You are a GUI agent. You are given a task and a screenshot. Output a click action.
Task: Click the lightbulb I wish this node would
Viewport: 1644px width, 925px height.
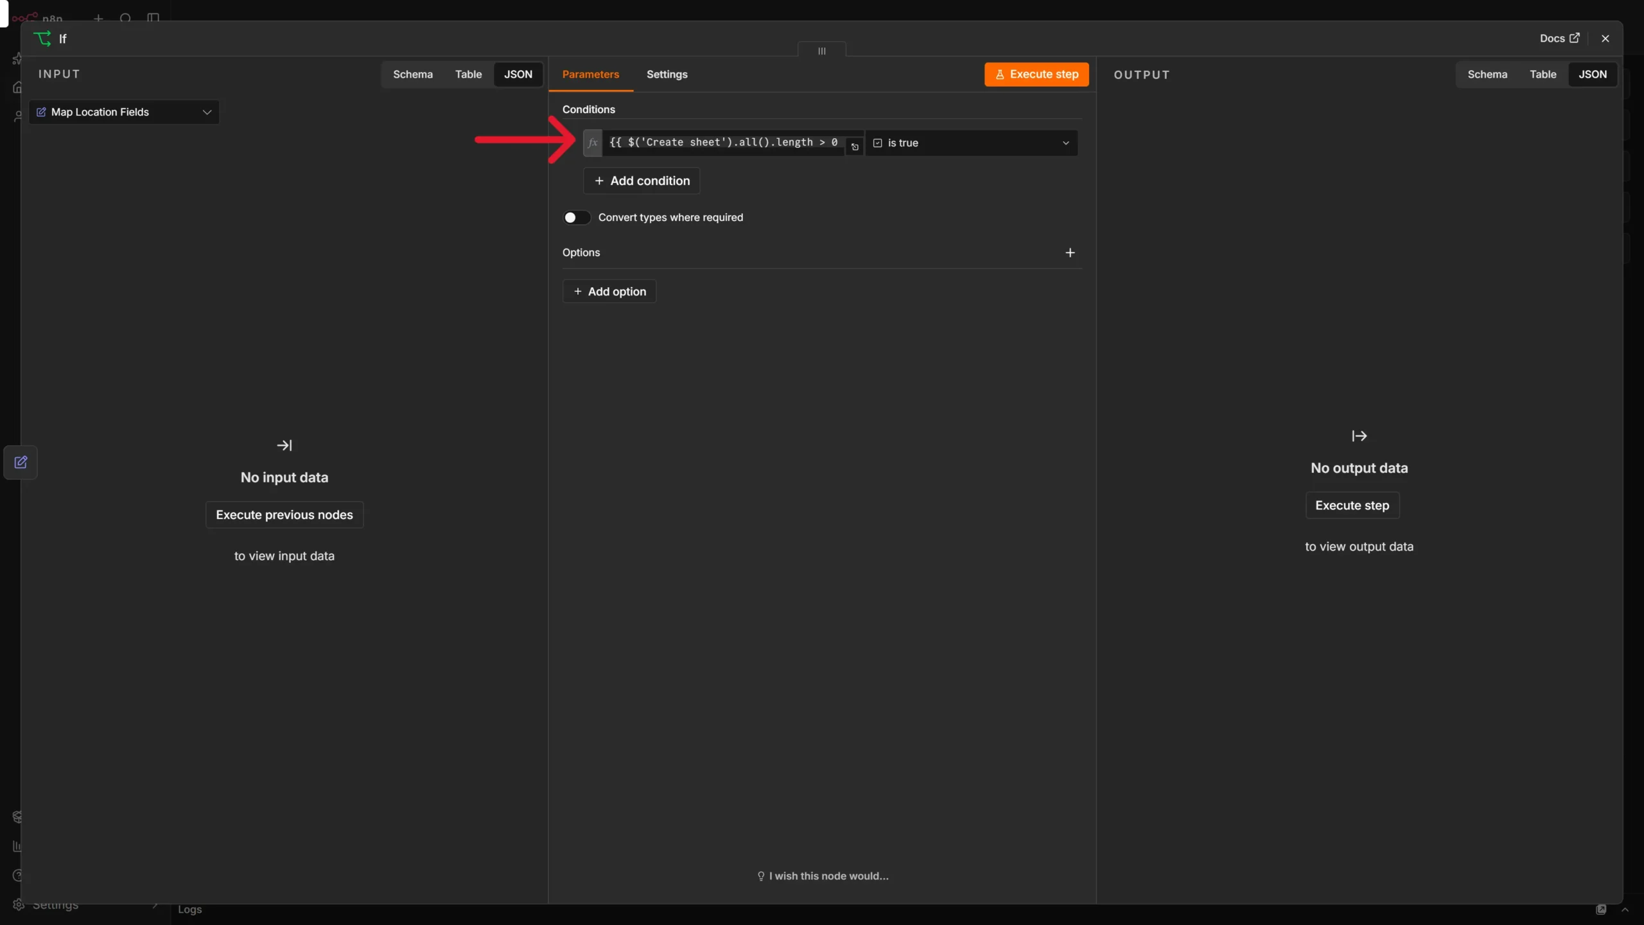tap(823, 876)
